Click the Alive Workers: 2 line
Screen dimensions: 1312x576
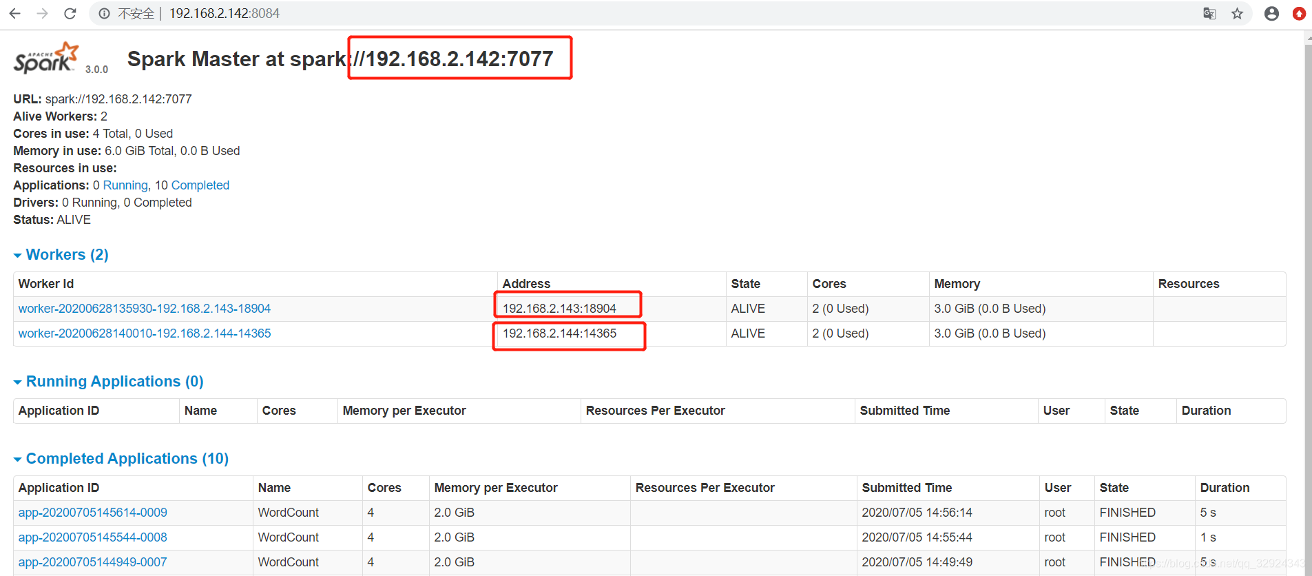(x=61, y=116)
